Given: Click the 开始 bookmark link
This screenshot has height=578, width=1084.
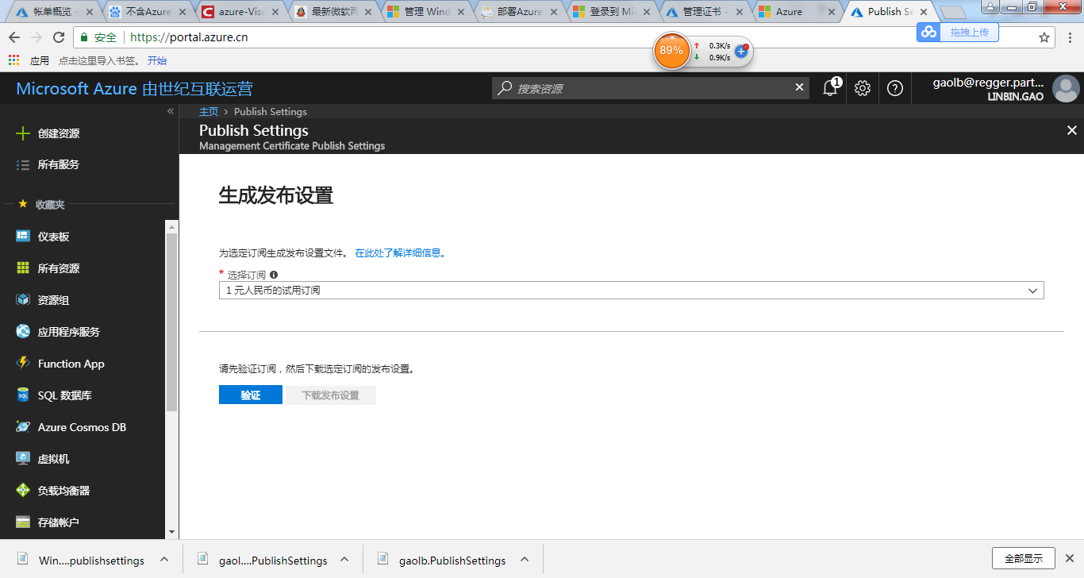Looking at the screenshot, I should (157, 60).
